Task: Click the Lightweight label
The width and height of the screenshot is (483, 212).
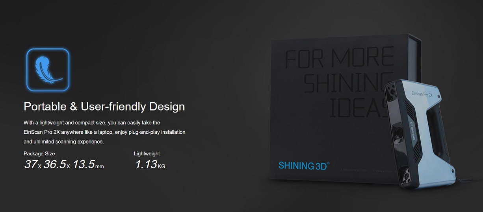Action: (147, 154)
